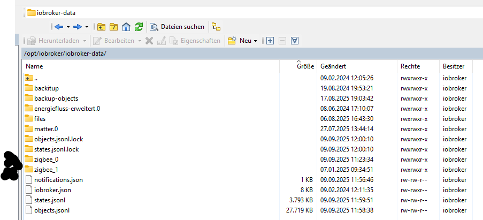
Task: Go to home directory icon
Action: (x=126, y=27)
